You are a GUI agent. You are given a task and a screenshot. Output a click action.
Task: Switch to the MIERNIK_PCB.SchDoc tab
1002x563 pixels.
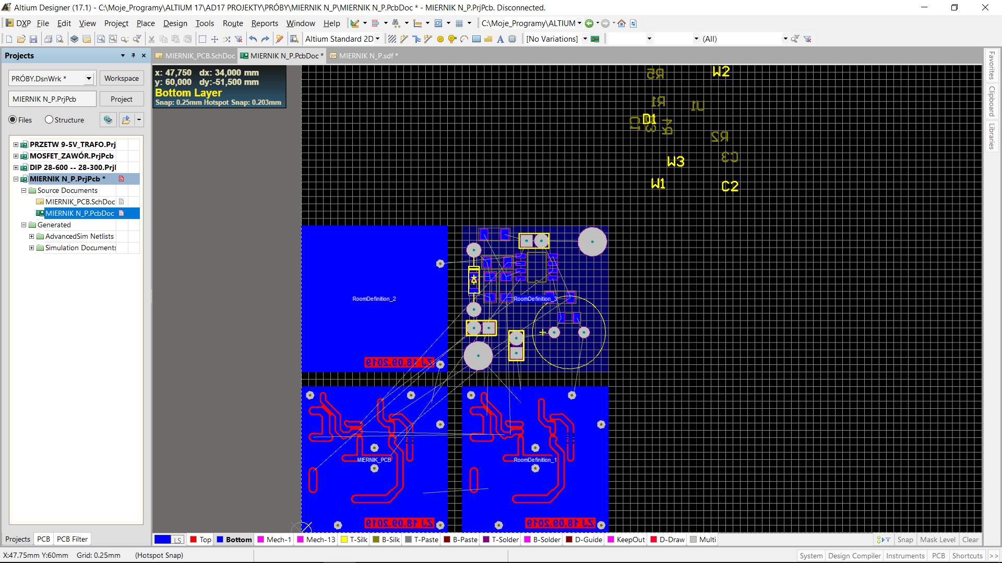(199, 56)
